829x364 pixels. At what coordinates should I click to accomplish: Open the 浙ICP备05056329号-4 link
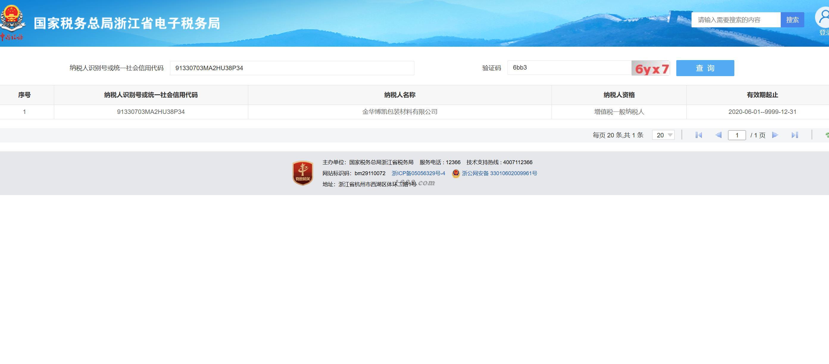tap(418, 173)
